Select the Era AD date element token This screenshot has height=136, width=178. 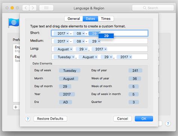coord(65,102)
